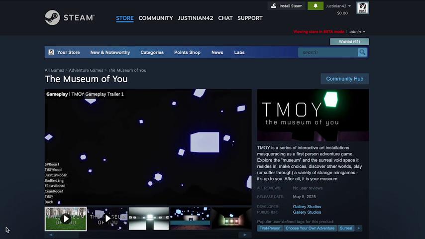Open the Points Shop tab

pos(187,52)
